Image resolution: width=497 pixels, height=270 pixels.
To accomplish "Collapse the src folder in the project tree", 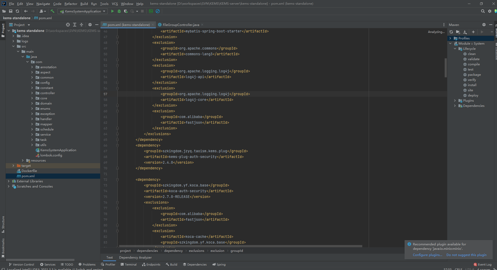I will 13,46.
